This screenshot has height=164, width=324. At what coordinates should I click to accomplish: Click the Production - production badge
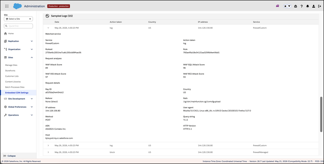59,6
